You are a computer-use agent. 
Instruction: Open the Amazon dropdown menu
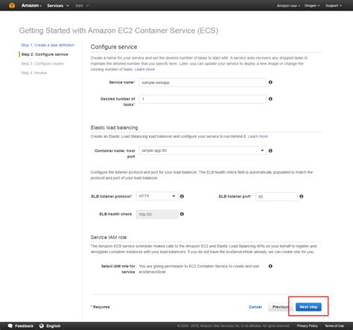click(x=31, y=5)
